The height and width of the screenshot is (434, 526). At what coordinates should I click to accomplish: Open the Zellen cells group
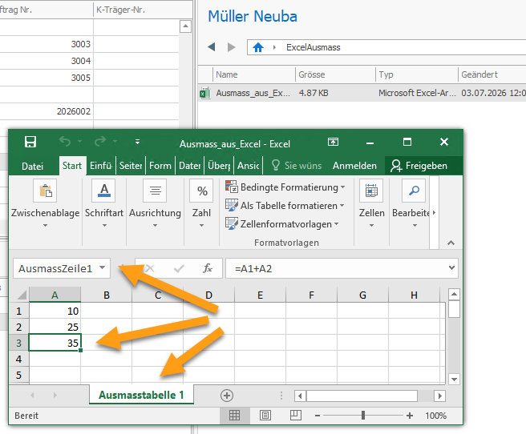click(372, 204)
